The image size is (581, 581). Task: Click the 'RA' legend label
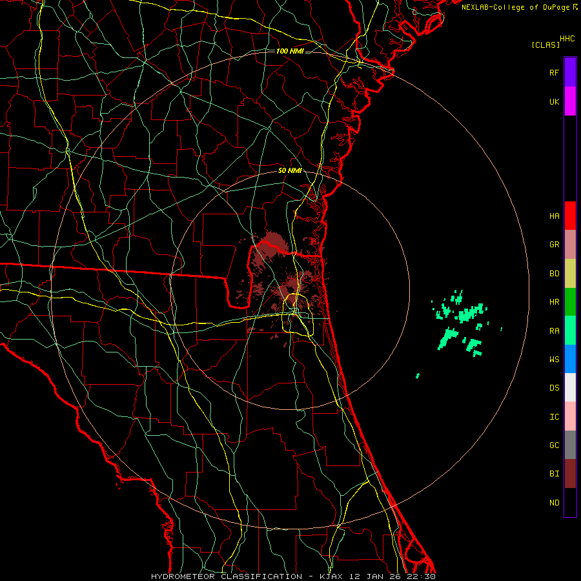coord(554,331)
